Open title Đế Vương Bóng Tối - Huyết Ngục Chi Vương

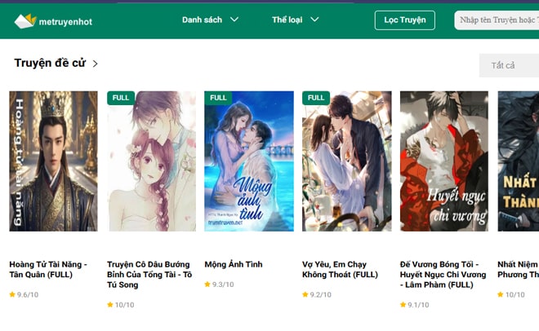443,275
